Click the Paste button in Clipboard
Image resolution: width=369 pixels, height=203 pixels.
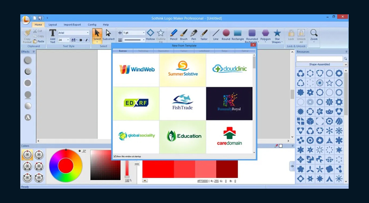tap(39, 42)
